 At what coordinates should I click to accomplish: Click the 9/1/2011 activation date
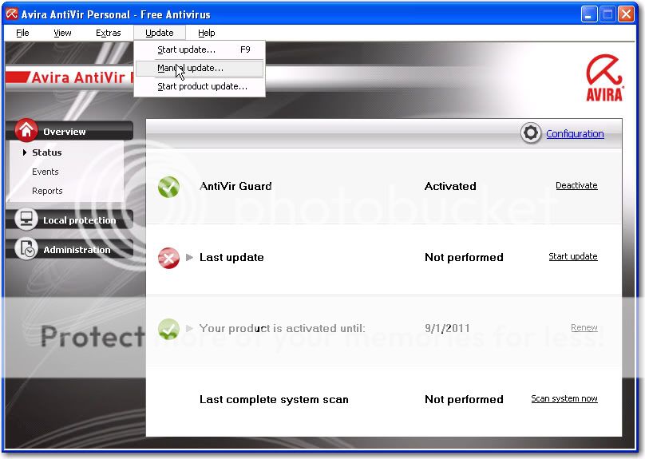448,329
